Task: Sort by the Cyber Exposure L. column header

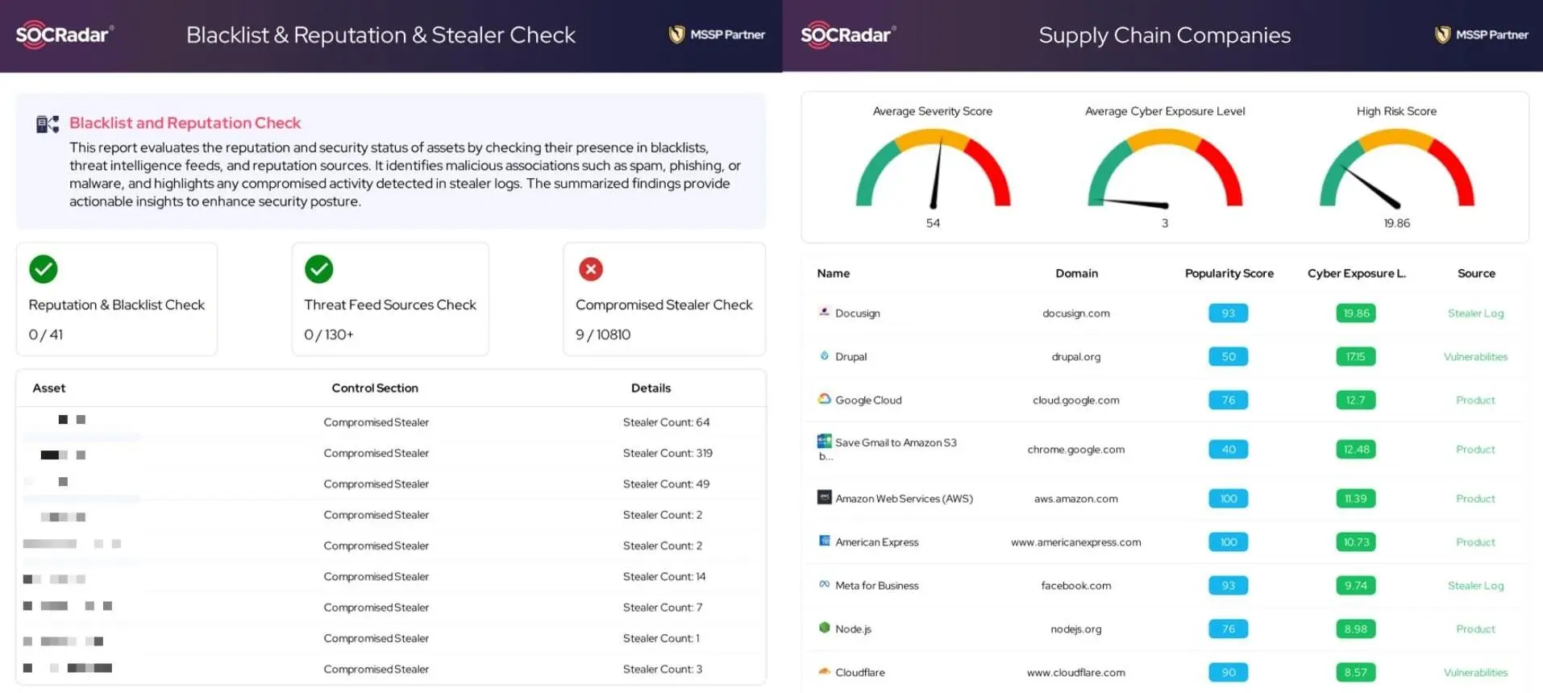Action: [x=1356, y=273]
